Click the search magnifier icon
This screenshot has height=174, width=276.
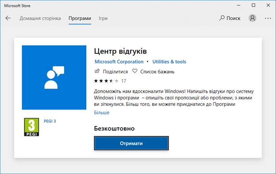(222, 18)
